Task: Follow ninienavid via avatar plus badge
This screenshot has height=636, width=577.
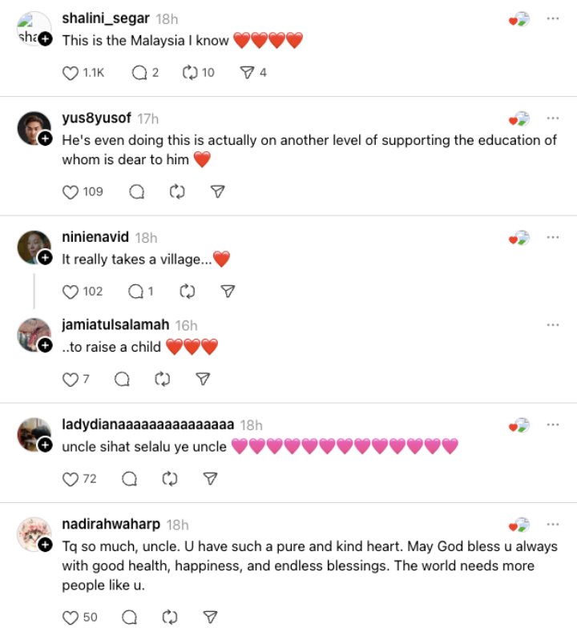Action: tap(46, 257)
